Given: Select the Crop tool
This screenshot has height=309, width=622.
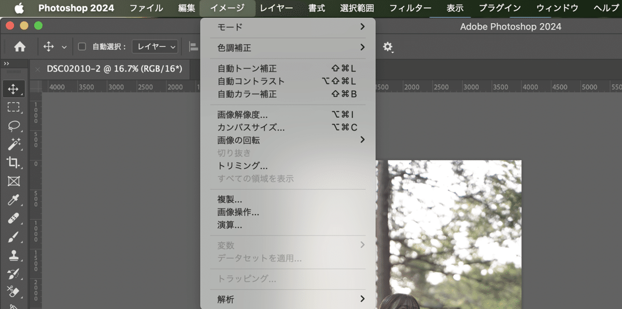Looking at the screenshot, I should [13, 162].
